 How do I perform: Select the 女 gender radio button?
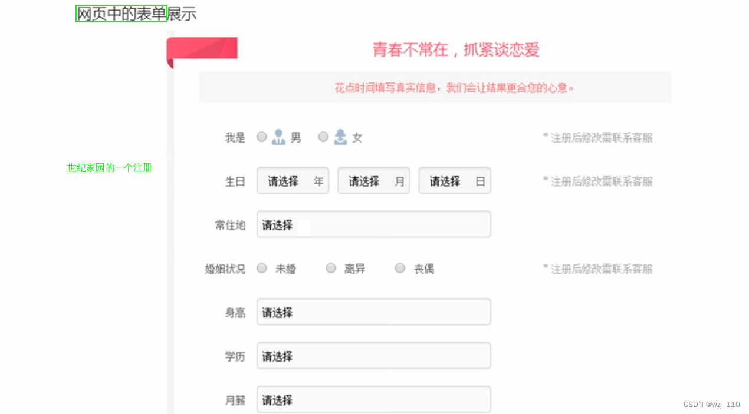323,137
